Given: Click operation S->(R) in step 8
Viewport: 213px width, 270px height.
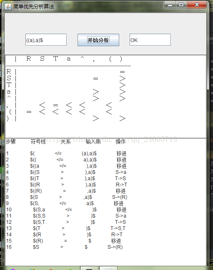Looking at the screenshot, I should (x=120, y=197).
